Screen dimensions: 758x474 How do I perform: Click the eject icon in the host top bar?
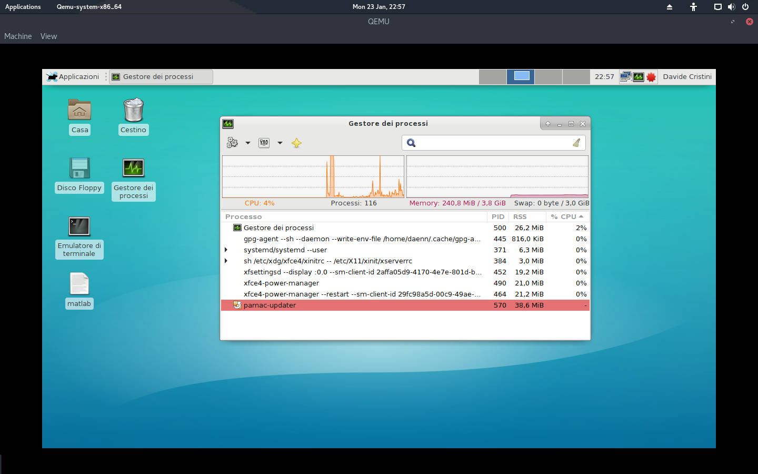tap(670, 7)
